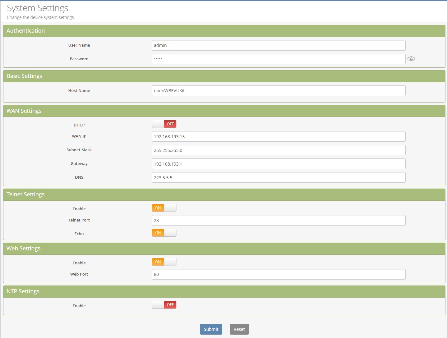Screen dimensions: 447x338
Task: Click the Submit button
Action: coord(211,329)
